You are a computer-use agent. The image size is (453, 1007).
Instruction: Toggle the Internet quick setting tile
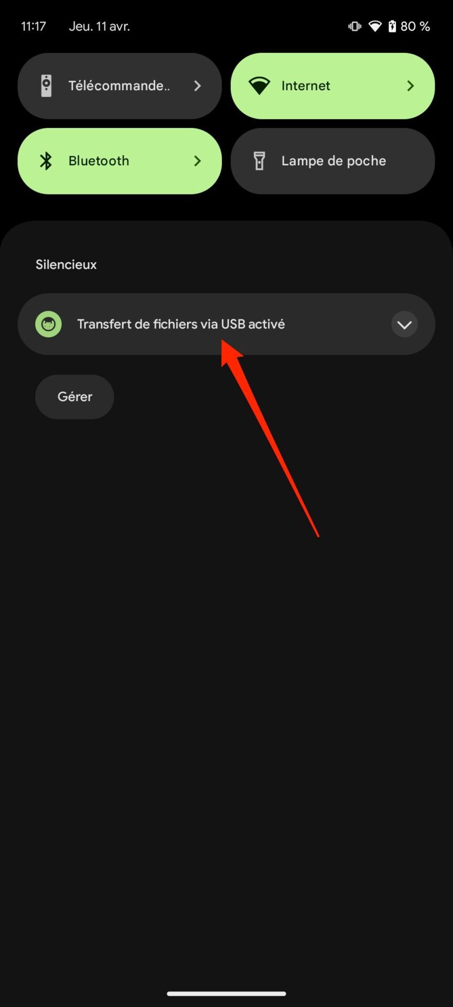(x=333, y=85)
